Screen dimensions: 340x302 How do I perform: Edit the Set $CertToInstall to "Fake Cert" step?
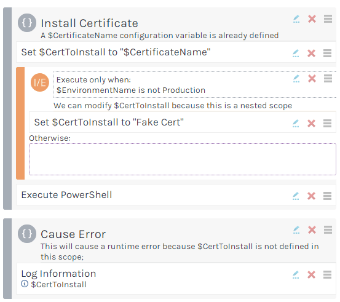[296, 124]
